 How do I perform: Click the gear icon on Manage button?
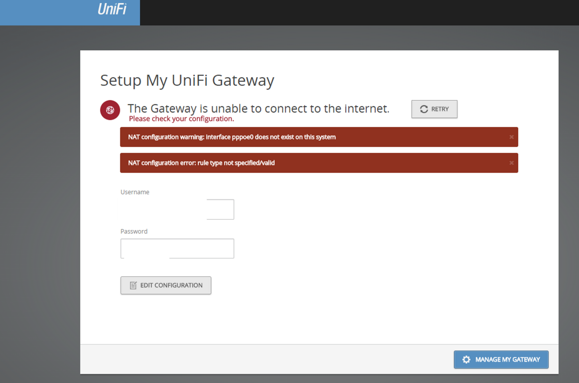click(466, 360)
